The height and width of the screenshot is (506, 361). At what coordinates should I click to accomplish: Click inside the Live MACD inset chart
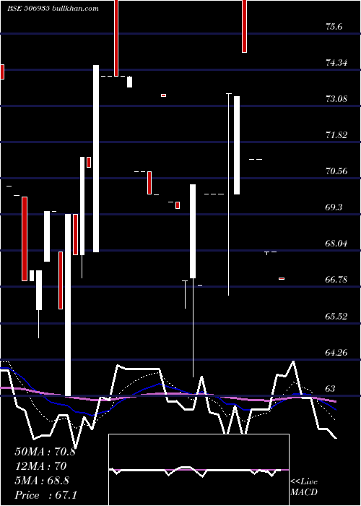[199, 470]
